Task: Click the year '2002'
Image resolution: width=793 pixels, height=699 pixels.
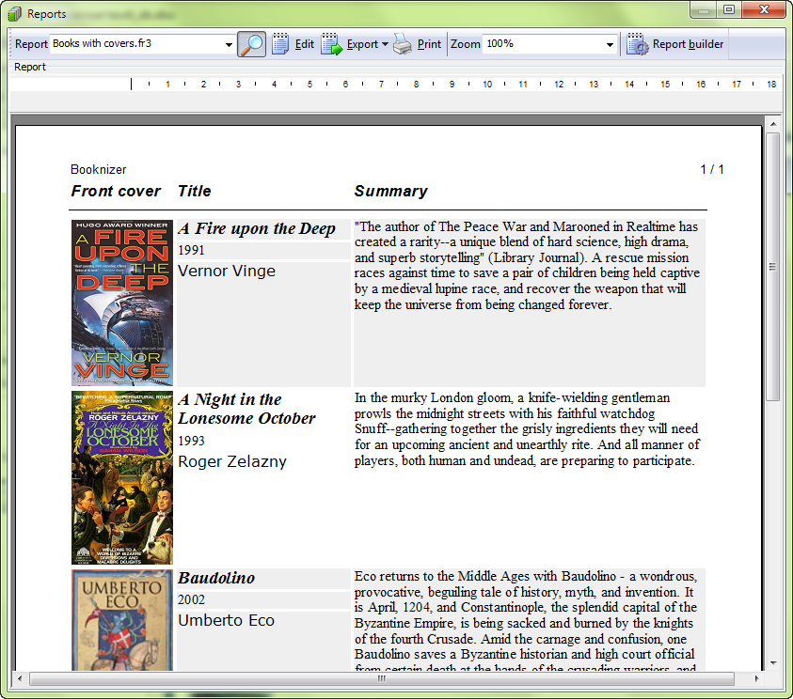Action: point(191,600)
